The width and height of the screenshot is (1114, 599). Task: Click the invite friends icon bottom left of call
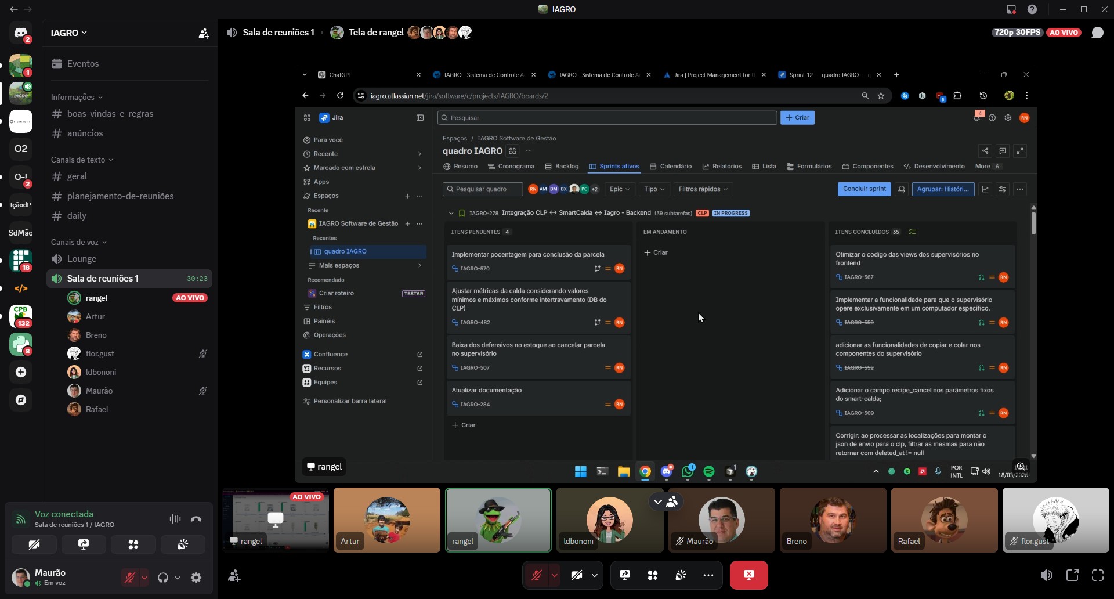pyautogui.click(x=234, y=575)
